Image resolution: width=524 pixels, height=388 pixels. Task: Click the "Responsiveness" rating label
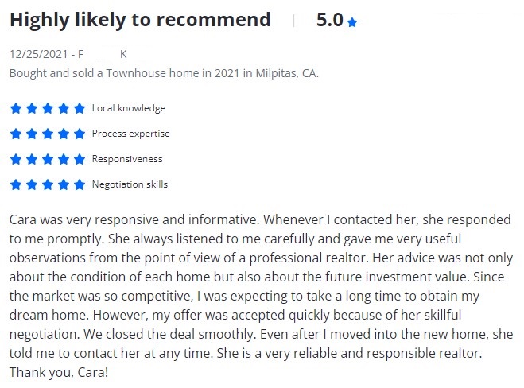pyautogui.click(x=127, y=159)
